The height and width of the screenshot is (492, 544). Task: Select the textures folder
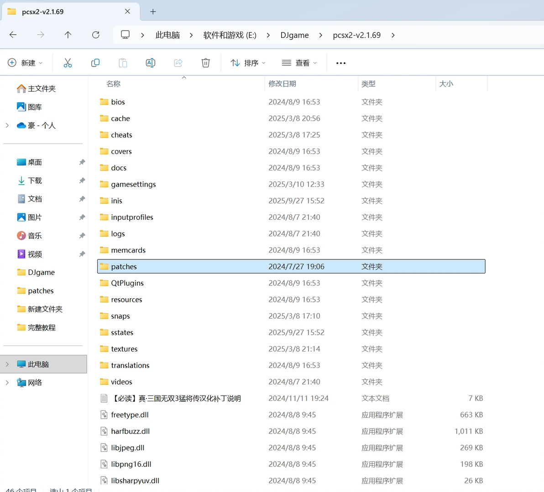coord(292,349)
